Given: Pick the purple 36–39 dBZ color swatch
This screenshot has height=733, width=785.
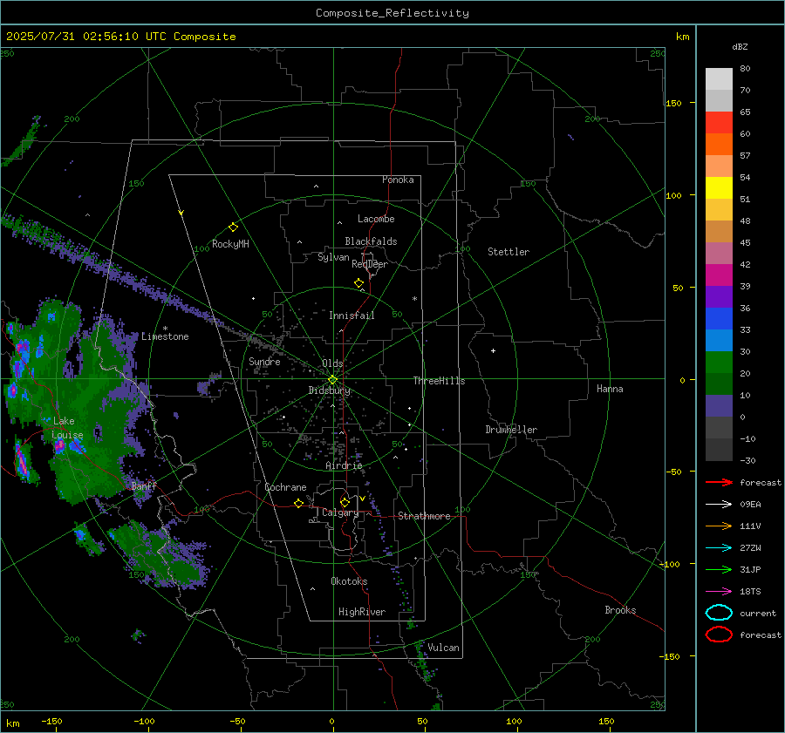Looking at the screenshot, I should tap(719, 297).
